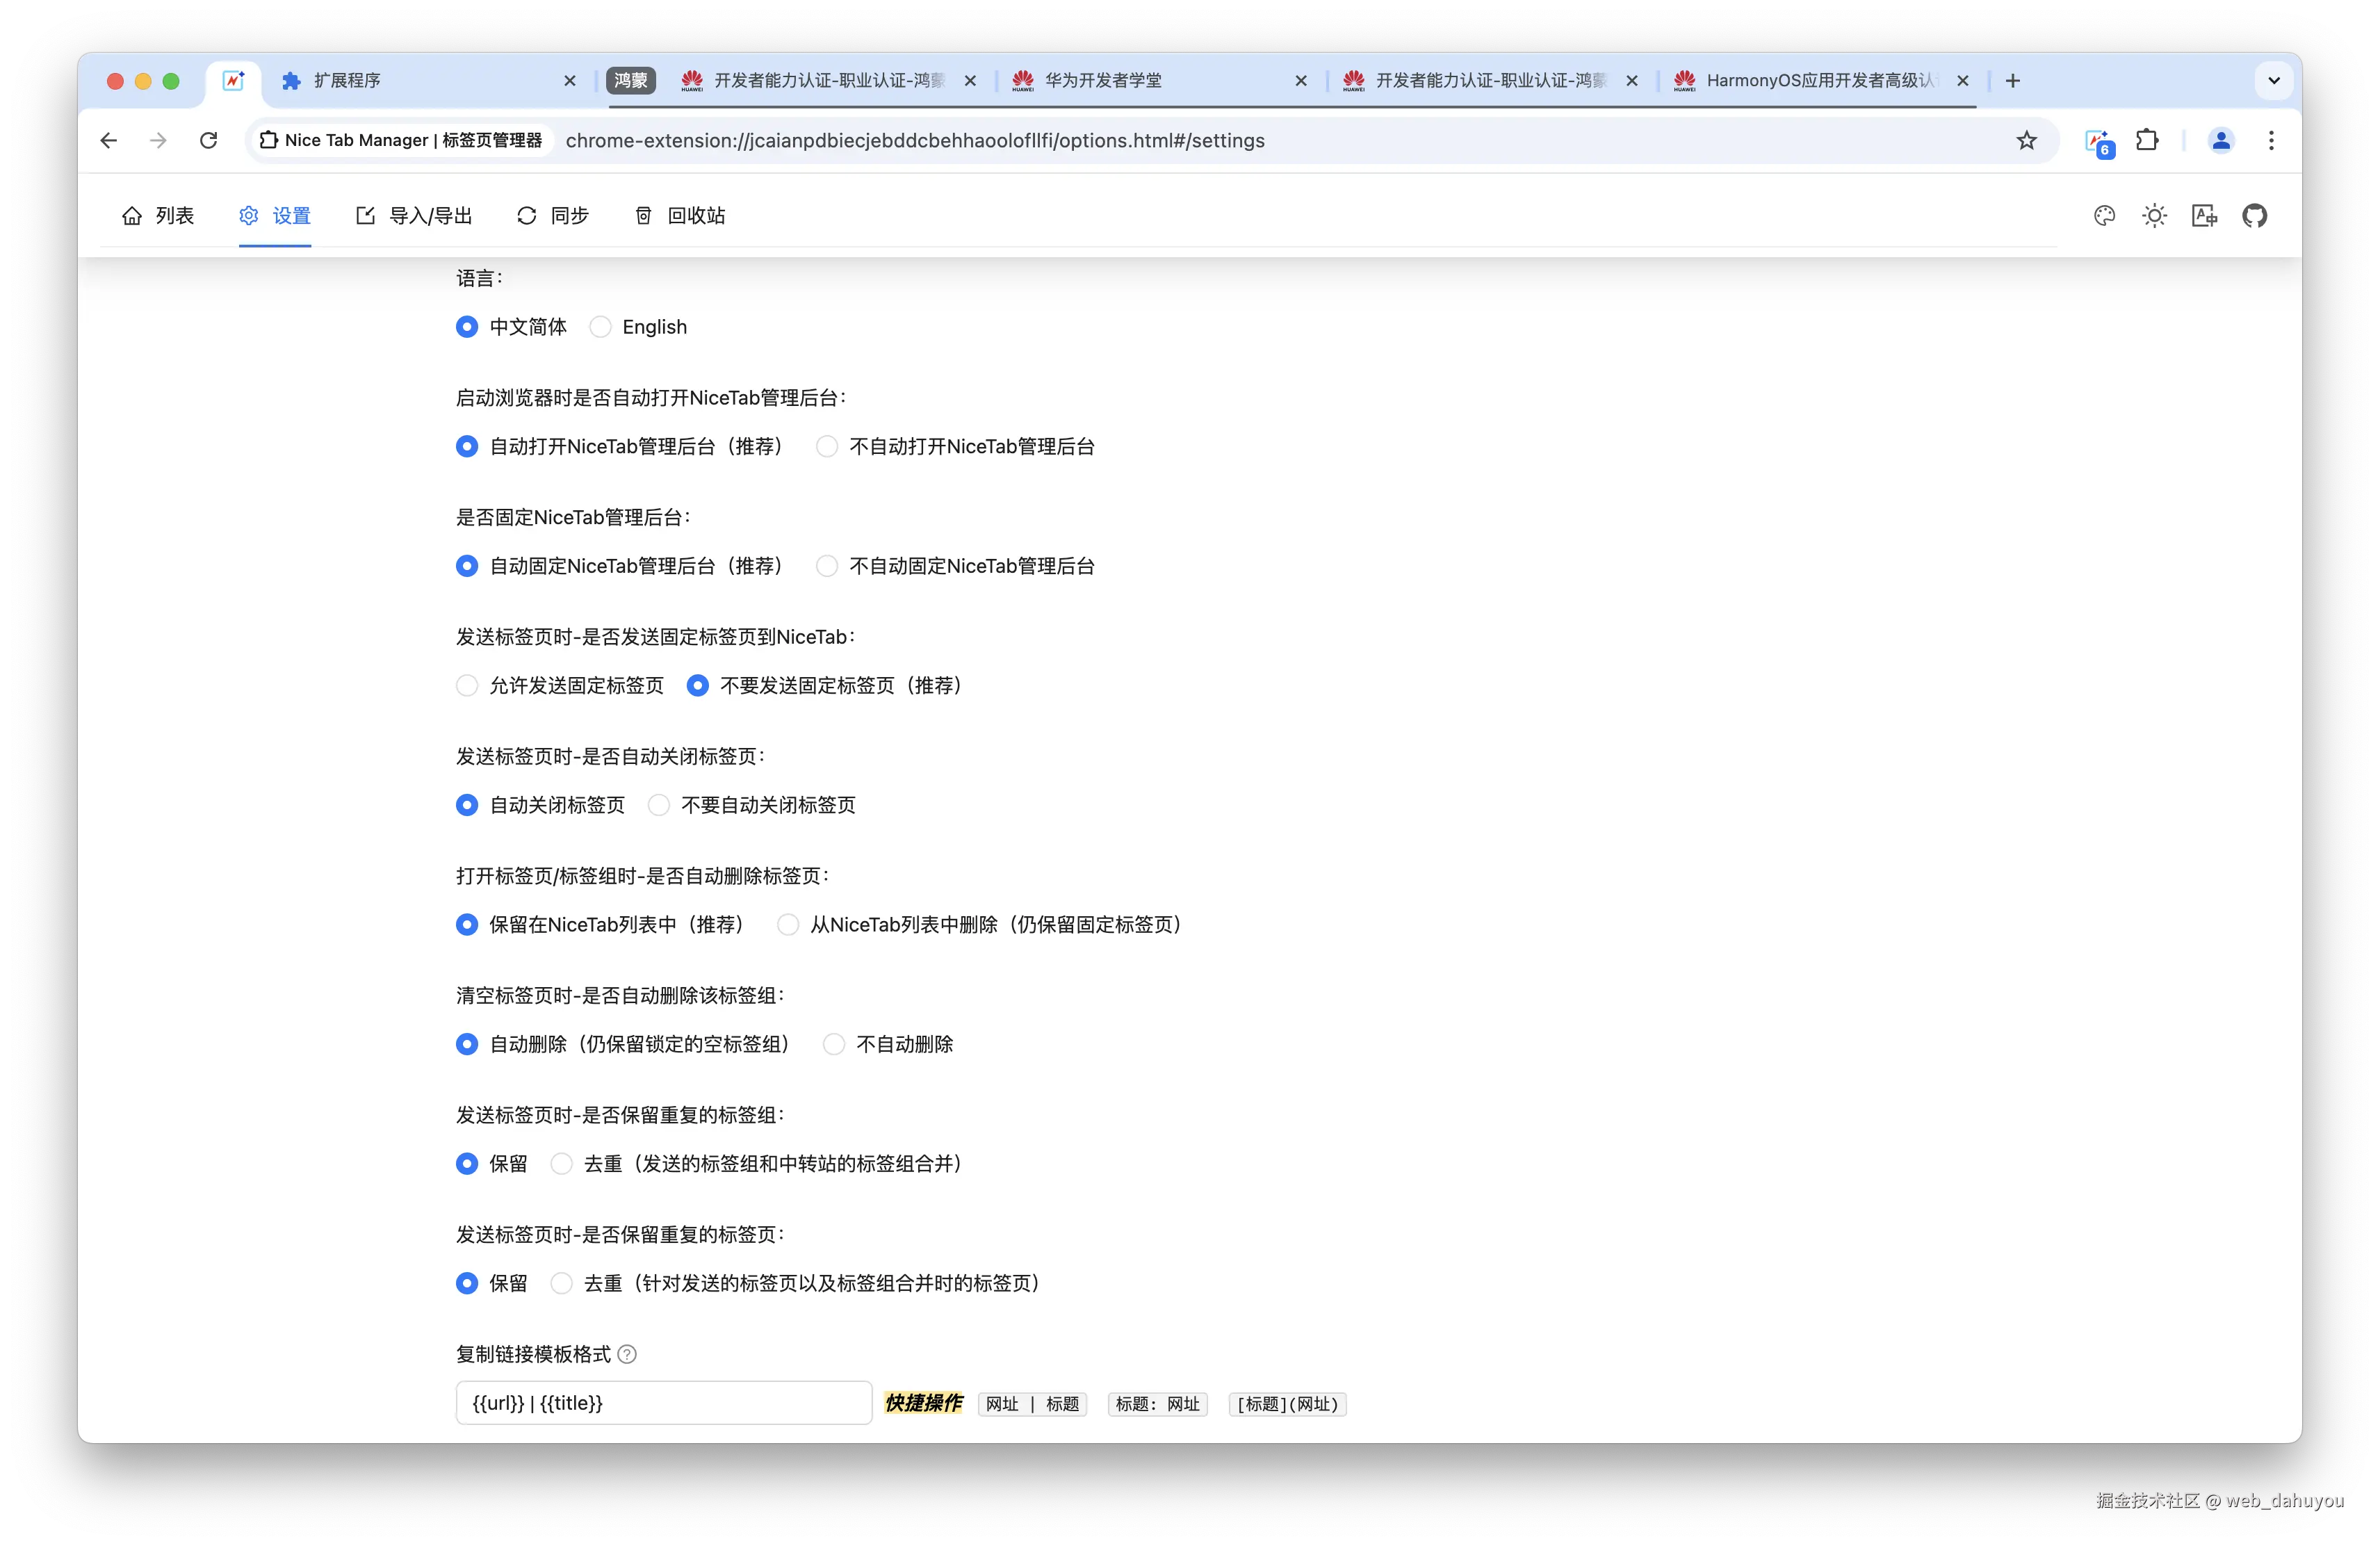Bookmark this page with star icon
2380x1546 pixels.
click(x=2026, y=141)
